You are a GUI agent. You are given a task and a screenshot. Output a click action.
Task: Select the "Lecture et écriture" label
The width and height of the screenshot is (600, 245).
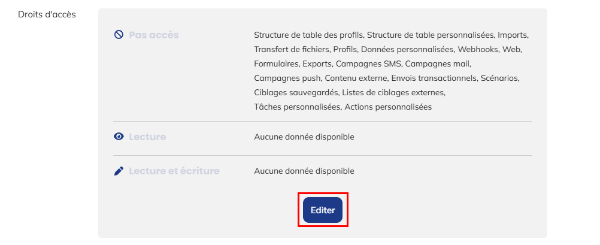pyautogui.click(x=174, y=171)
